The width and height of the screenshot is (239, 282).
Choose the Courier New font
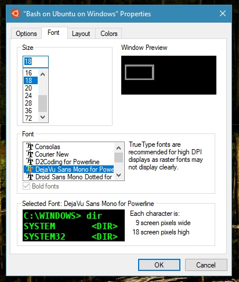click(68, 154)
